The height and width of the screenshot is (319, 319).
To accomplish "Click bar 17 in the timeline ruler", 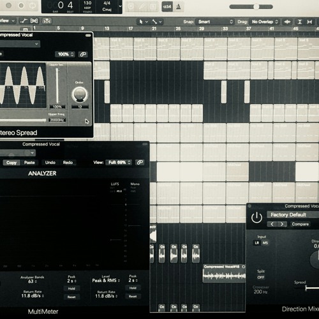I will 131,28.
